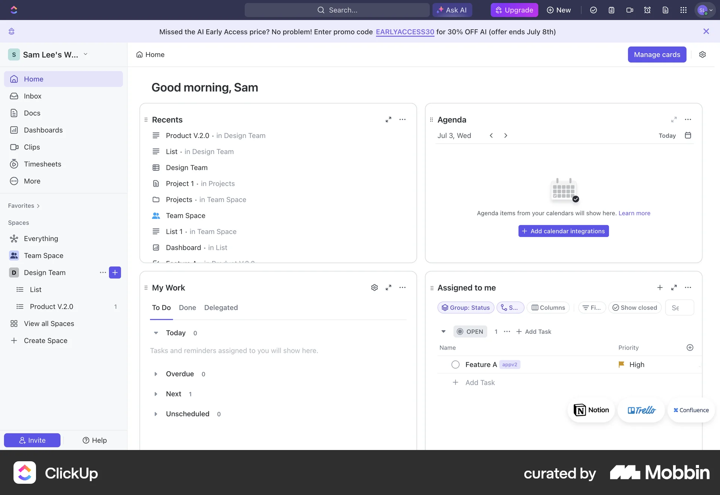Collapse the Today section in My Work
Screen dimensions: 720x495
point(156,333)
